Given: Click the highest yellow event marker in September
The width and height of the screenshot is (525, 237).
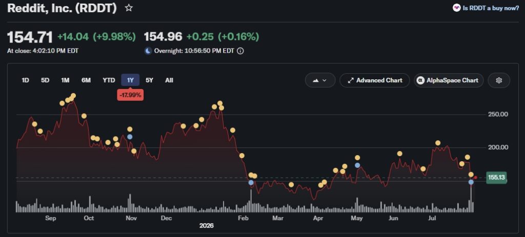Looking at the screenshot, I should 73,96.
